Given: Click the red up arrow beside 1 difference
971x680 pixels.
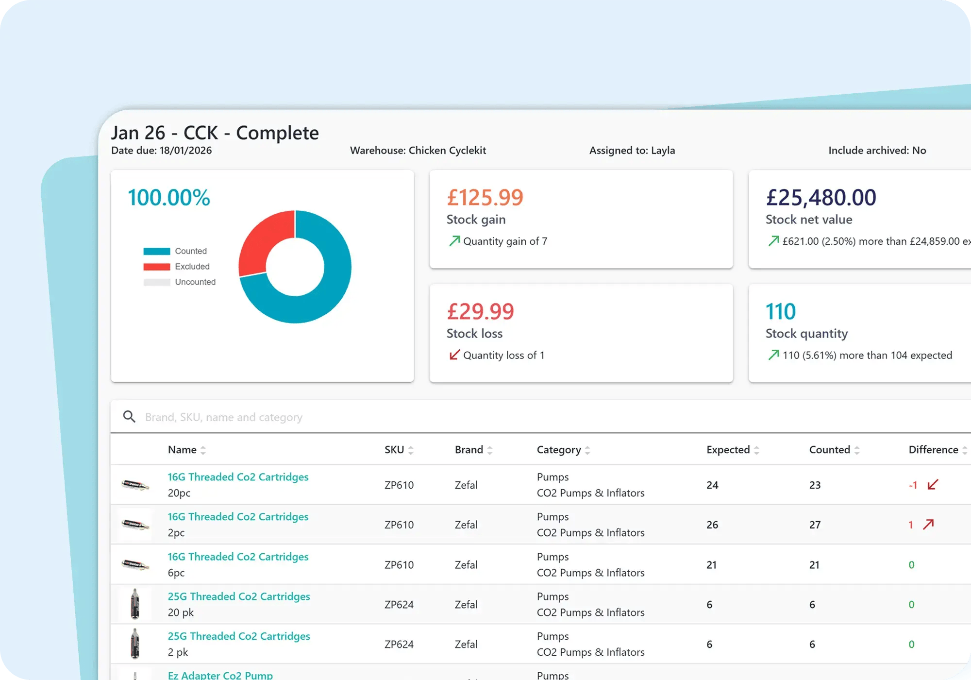Looking at the screenshot, I should 928,525.
